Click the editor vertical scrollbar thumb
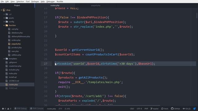This screenshot has width=198, height=111. 197,15
